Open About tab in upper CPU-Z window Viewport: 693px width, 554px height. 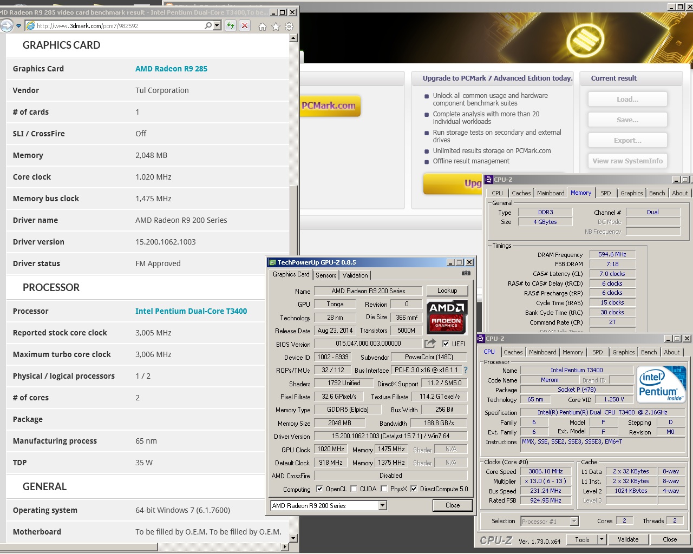click(x=680, y=193)
